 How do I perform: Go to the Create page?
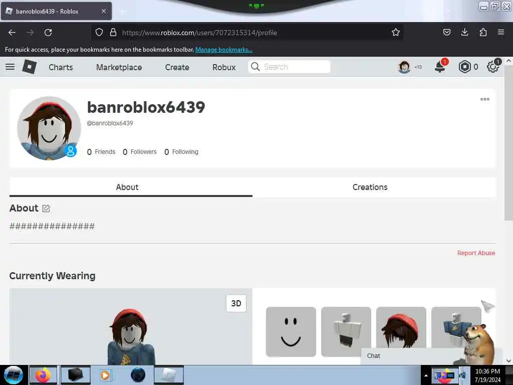[177, 67]
